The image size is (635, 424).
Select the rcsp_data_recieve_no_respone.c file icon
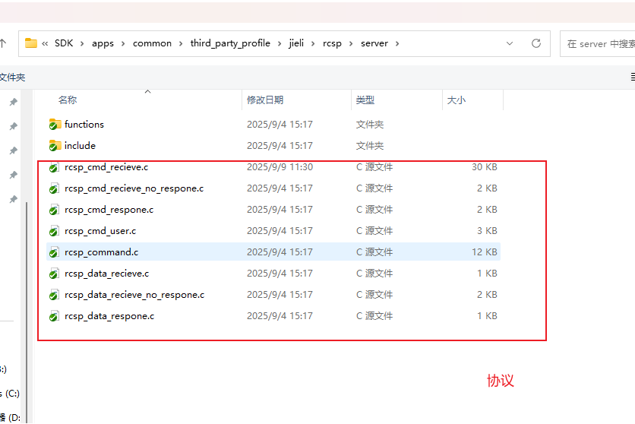54,294
